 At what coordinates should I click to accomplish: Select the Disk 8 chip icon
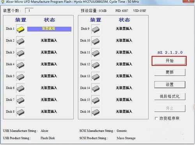click(x=20, y=112)
